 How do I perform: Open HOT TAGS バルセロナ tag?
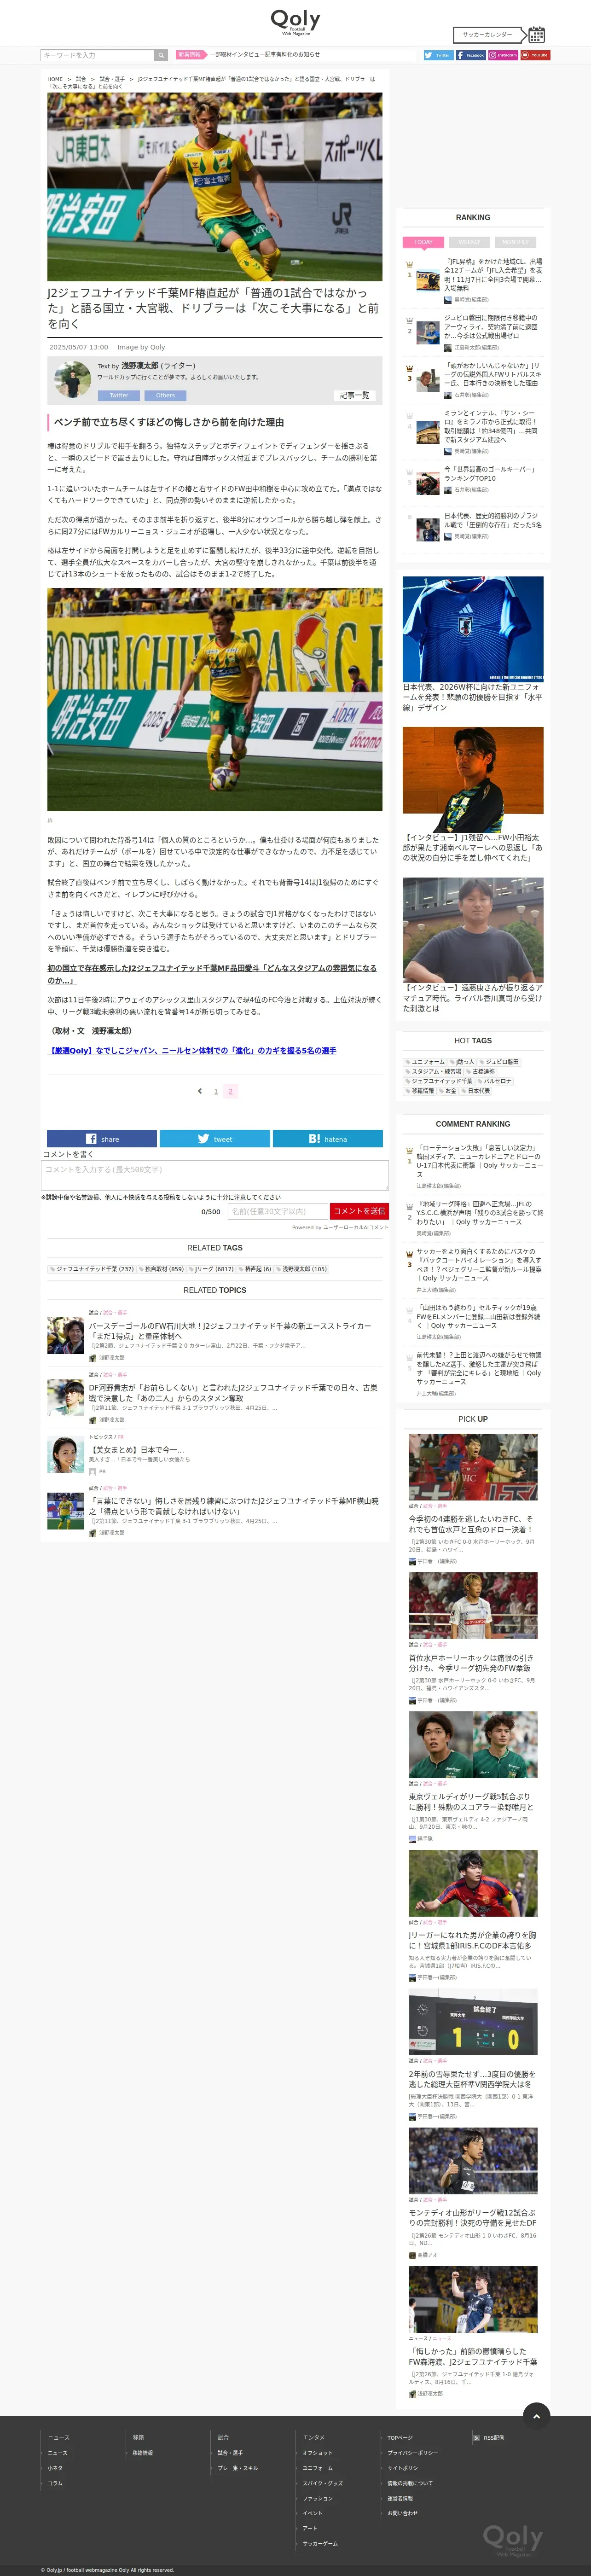(494, 1081)
